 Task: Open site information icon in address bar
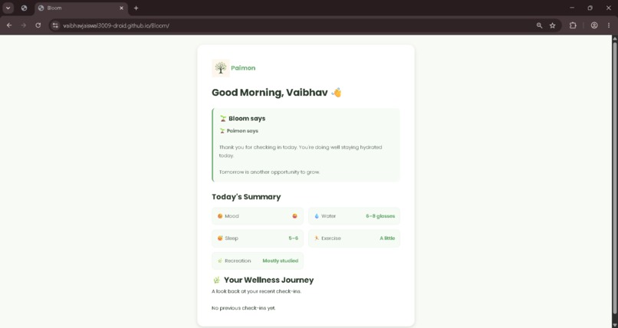coord(55,25)
